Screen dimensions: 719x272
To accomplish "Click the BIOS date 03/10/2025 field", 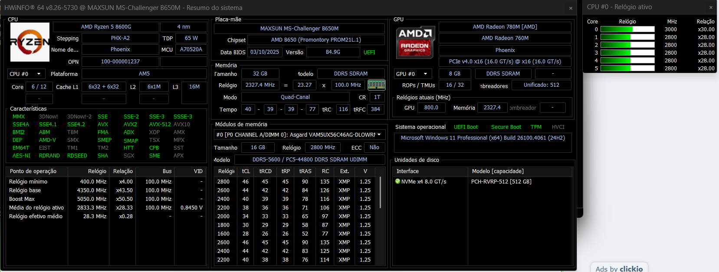I will [x=265, y=52].
